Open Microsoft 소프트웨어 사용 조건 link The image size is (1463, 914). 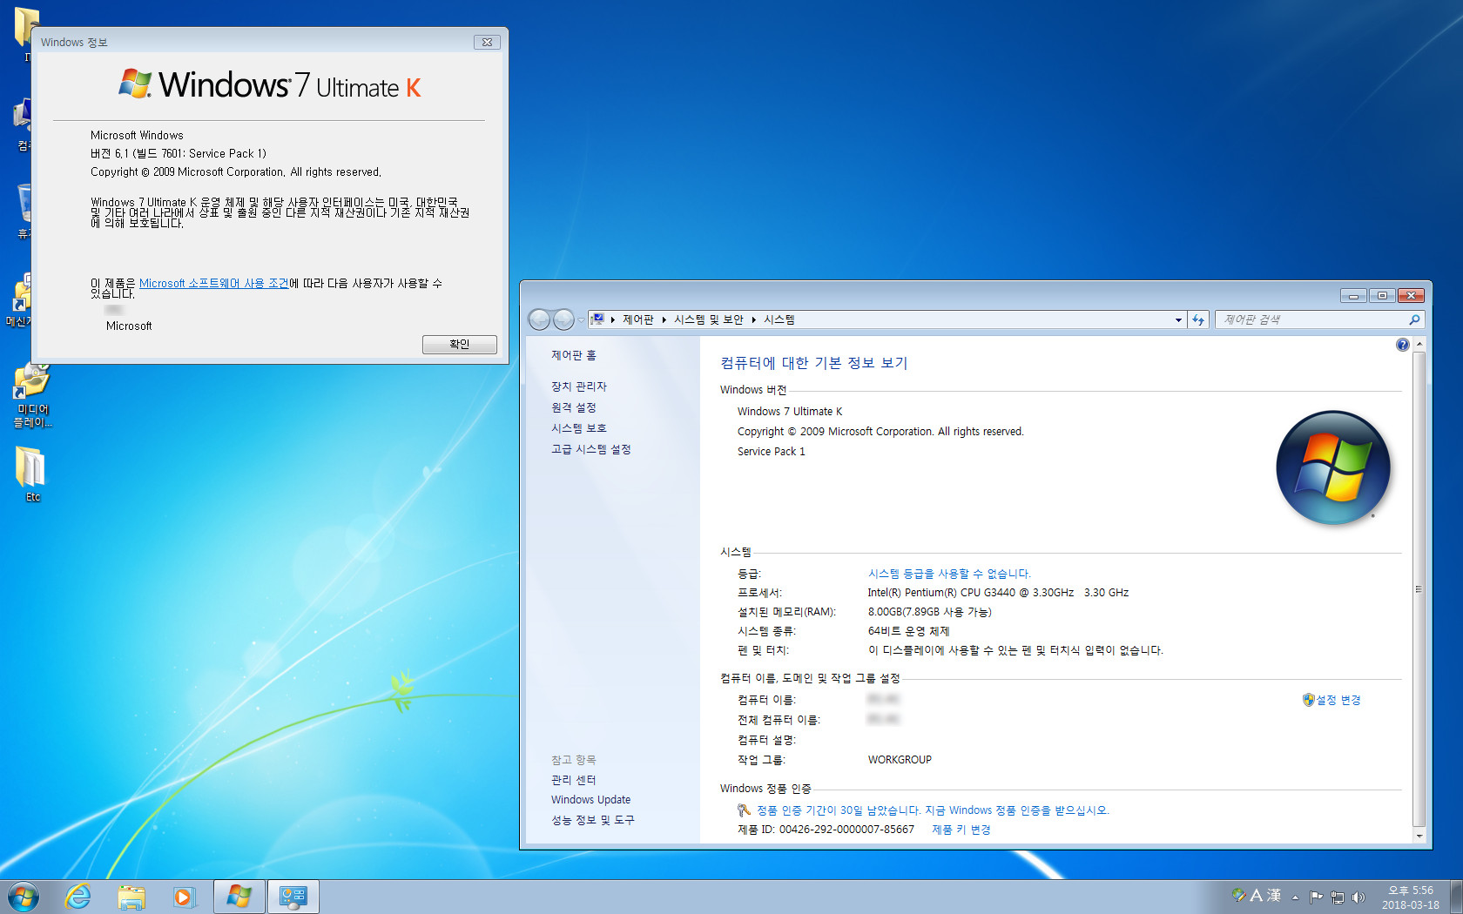(213, 284)
